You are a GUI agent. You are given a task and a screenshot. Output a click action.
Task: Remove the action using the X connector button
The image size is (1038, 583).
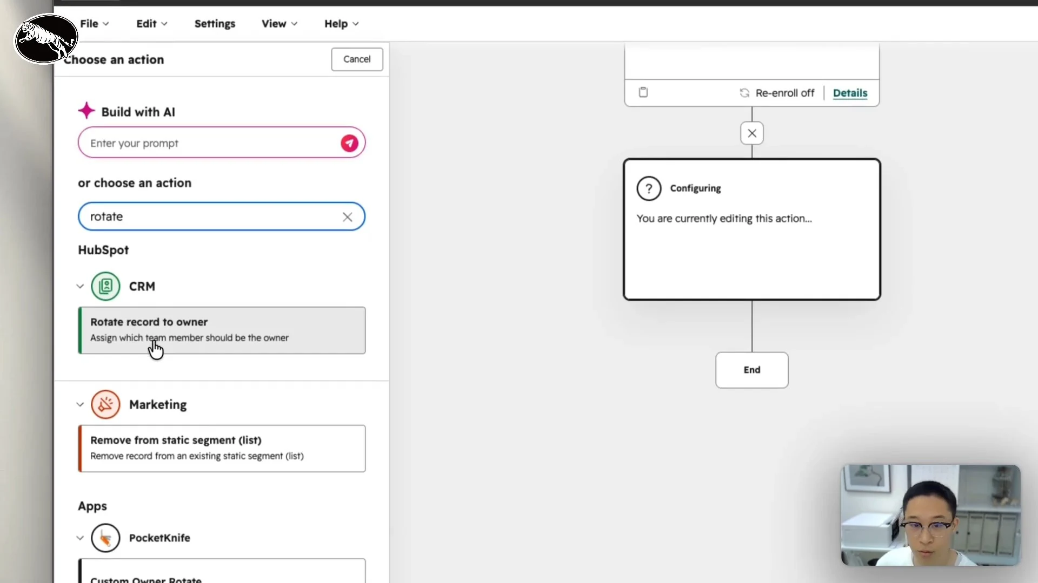pyautogui.click(x=752, y=133)
